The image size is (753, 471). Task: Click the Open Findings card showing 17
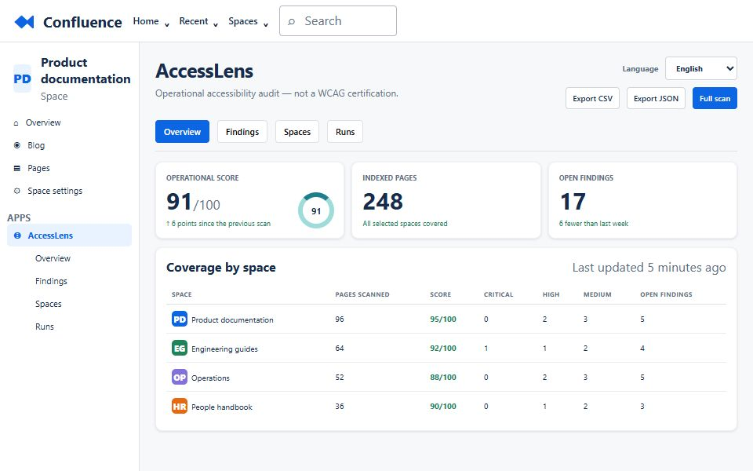click(x=642, y=200)
